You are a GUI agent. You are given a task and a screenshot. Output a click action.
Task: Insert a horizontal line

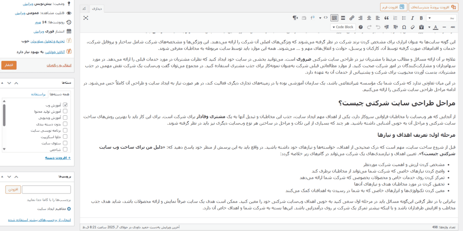click(x=444, y=27)
